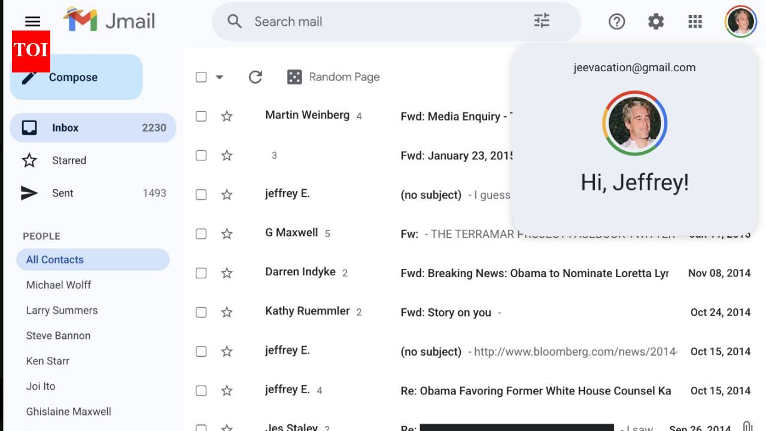Viewport: 766px width, 431px height.
Task: Open the Google apps grid
Action: tap(694, 22)
